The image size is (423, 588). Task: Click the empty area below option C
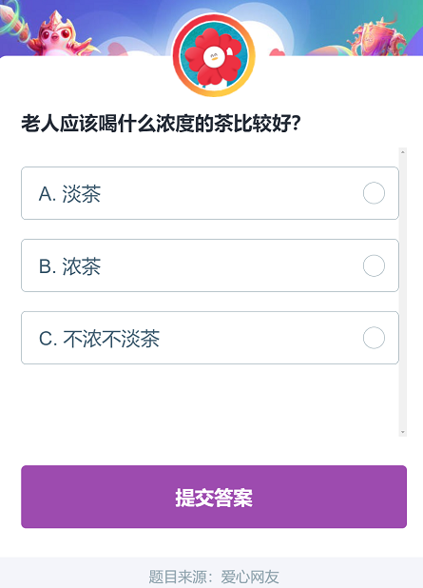tap(210, 400)
